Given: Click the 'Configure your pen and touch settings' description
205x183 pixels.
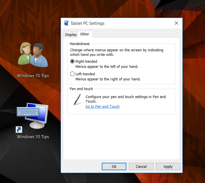Looking at the screenshot, I should [126, 99].
